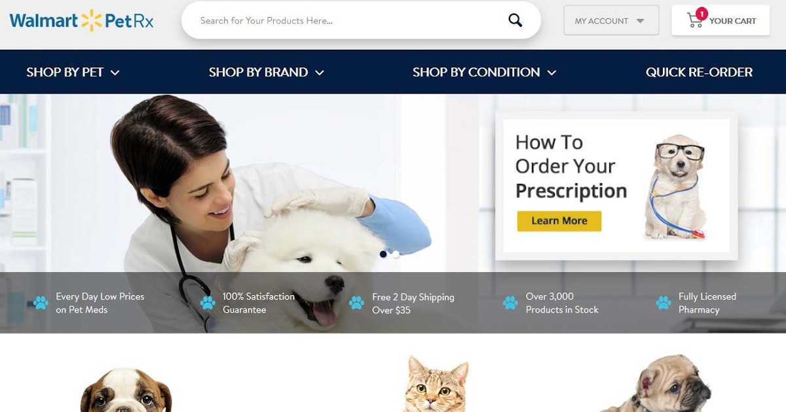
Task: Select the first carousel slide dot
Action: click(383, 254)
